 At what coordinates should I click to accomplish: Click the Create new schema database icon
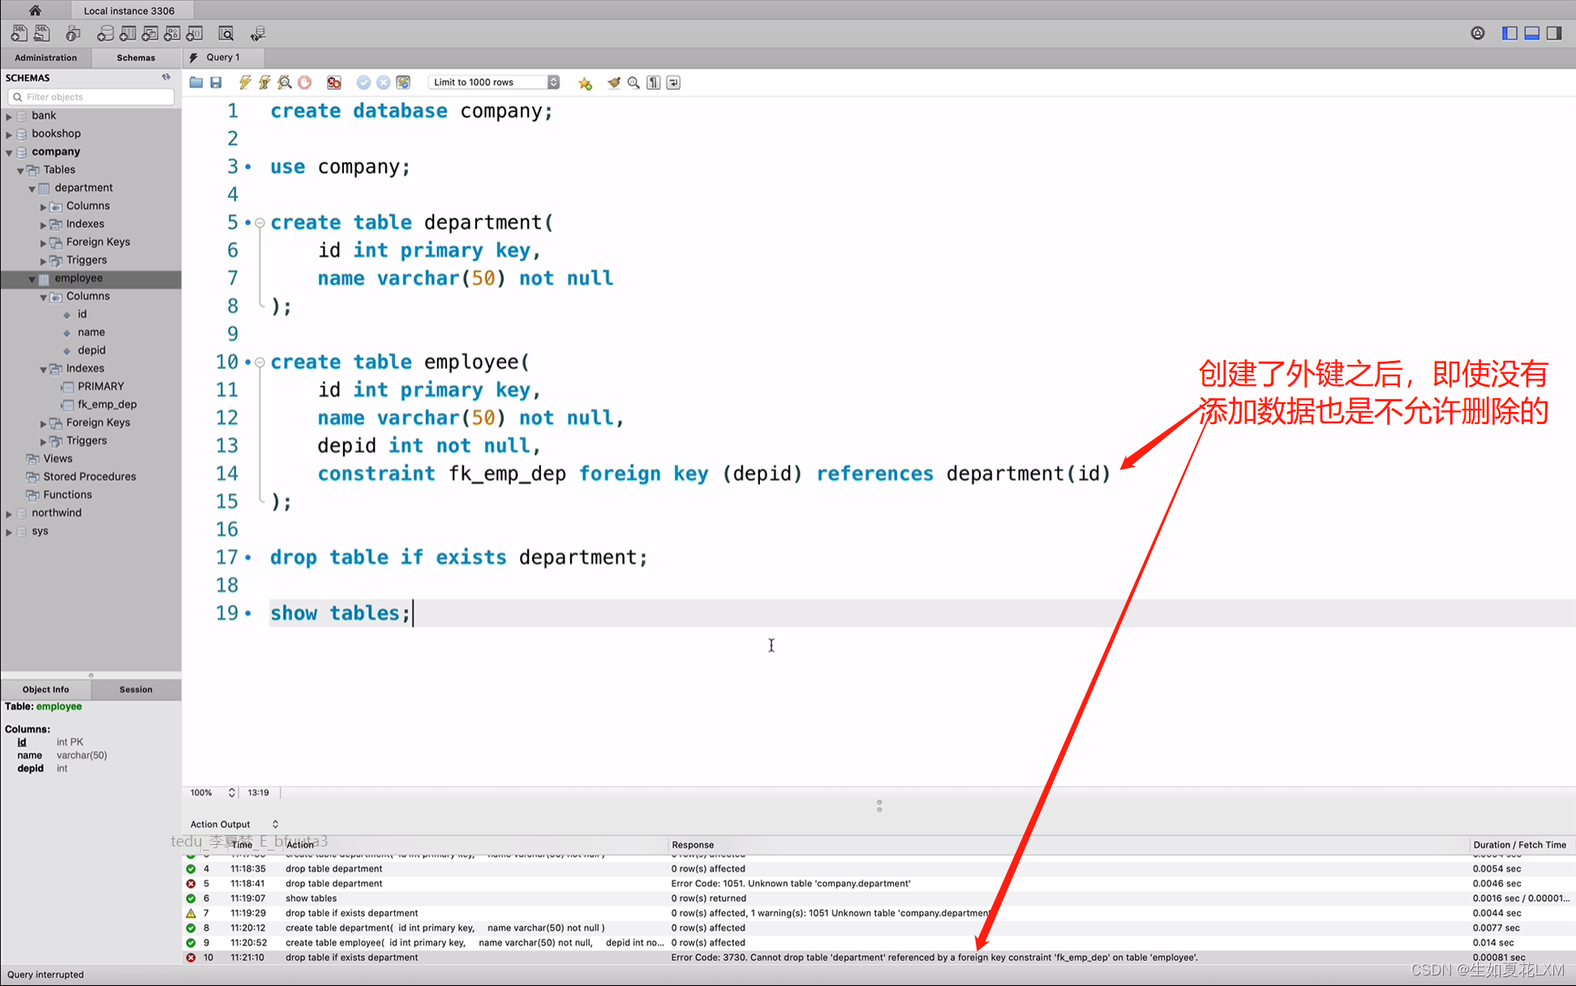pos(105,33)
